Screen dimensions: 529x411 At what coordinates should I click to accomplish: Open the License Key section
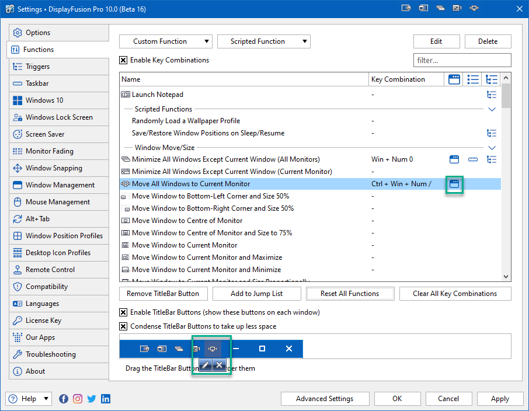[x=59, y=321]
